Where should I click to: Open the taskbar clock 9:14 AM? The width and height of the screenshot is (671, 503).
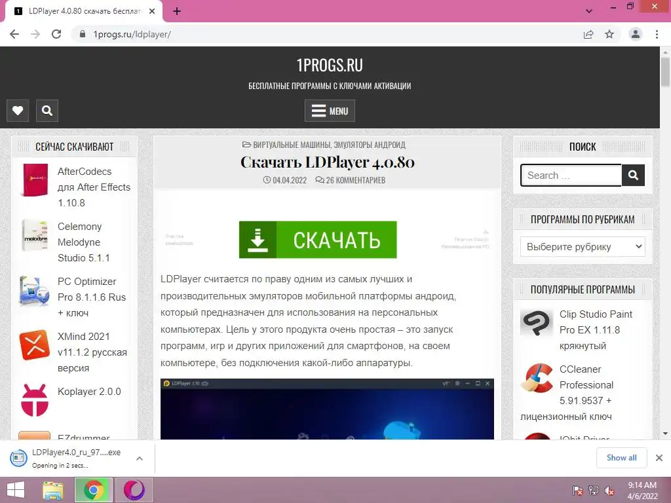click(x=642, y=491)
